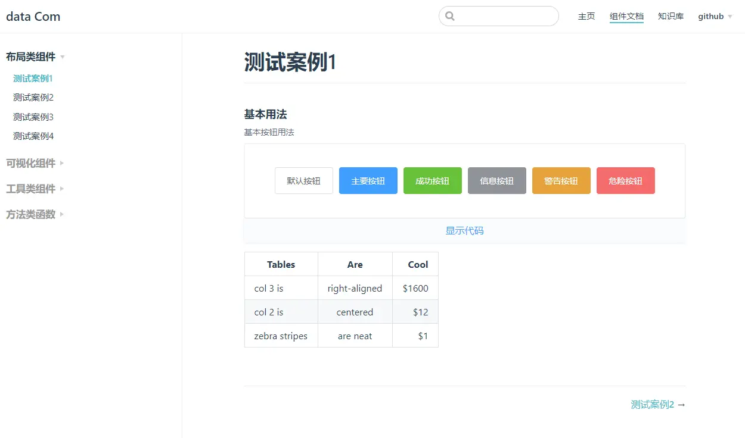Click the $1600 table cell
Viewport: 745px width, 438px height.
pos(415,288)
